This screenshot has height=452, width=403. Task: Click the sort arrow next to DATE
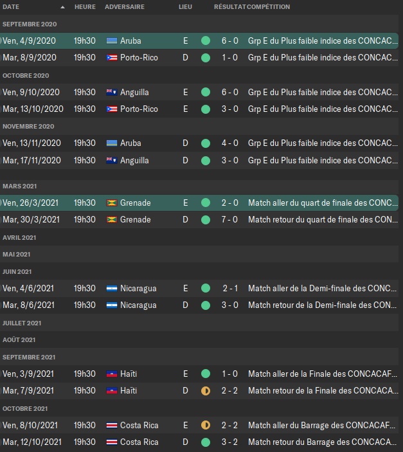coord(62,7)
